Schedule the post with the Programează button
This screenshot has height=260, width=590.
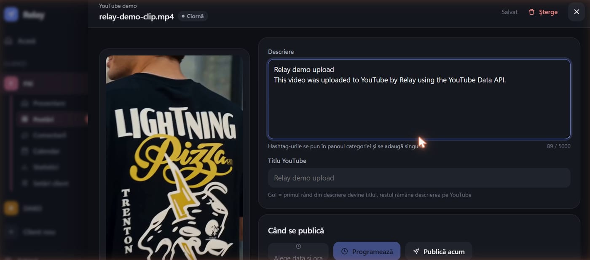[367, 251]
